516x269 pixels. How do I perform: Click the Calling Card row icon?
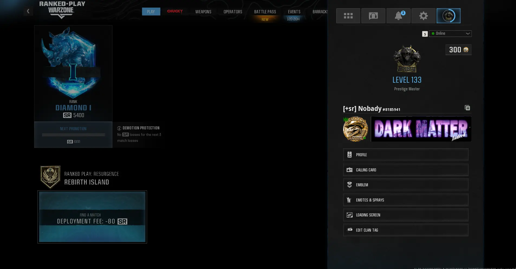coord(349,170)
